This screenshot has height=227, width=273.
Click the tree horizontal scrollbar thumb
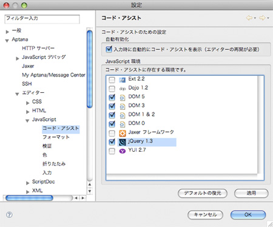point(29,198)
